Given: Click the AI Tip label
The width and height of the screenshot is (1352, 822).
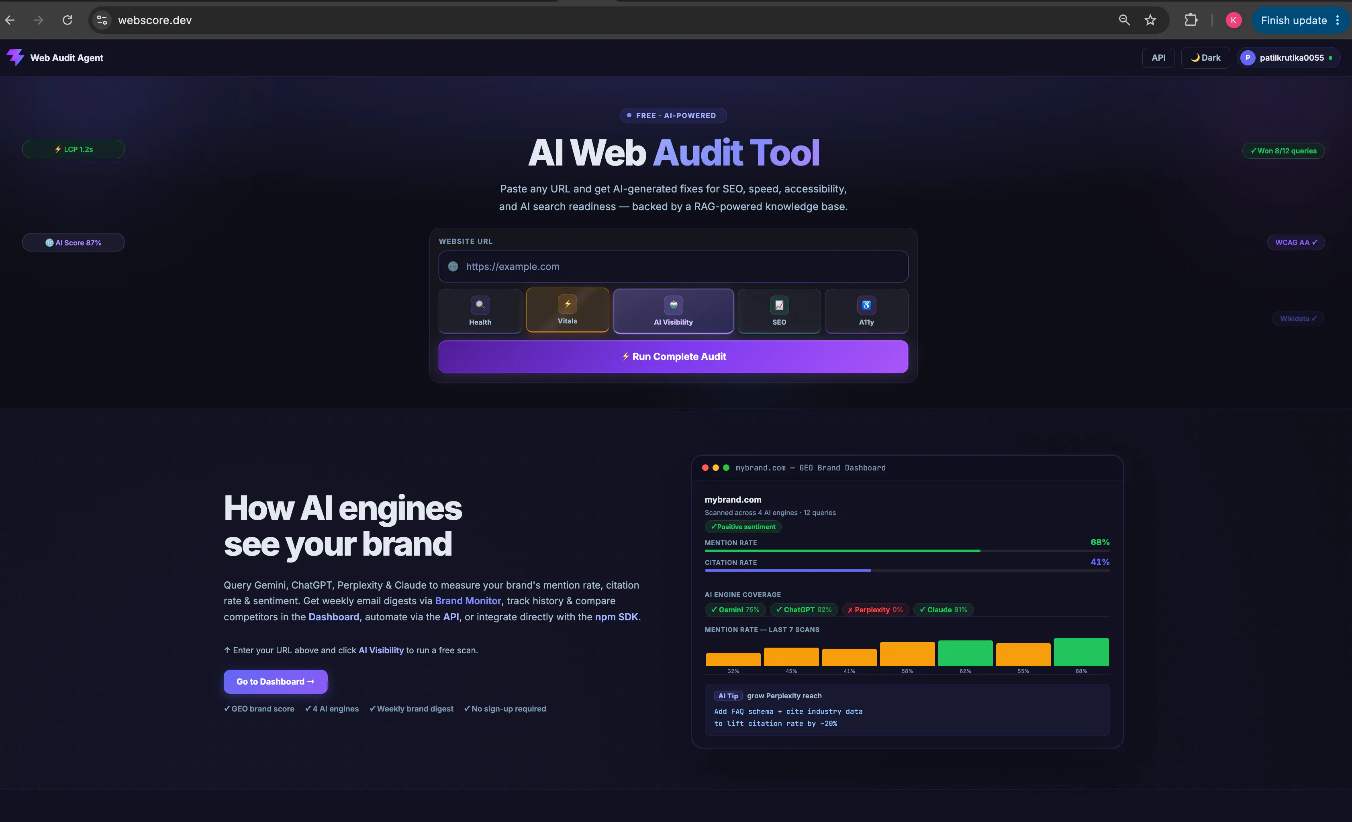Looking at the screenshot, I should pyautogui.click(x=728, y=696).
